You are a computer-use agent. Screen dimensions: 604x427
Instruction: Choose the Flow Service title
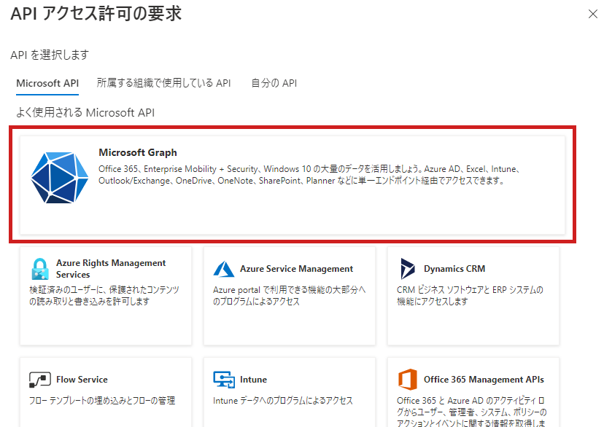[x=82, y=380]
